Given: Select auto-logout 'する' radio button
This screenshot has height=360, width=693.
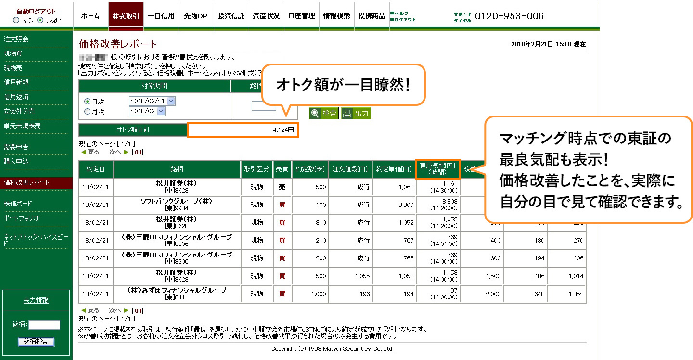Looking at the screenshot, I should pyautogui.click(x=16, y=20).
